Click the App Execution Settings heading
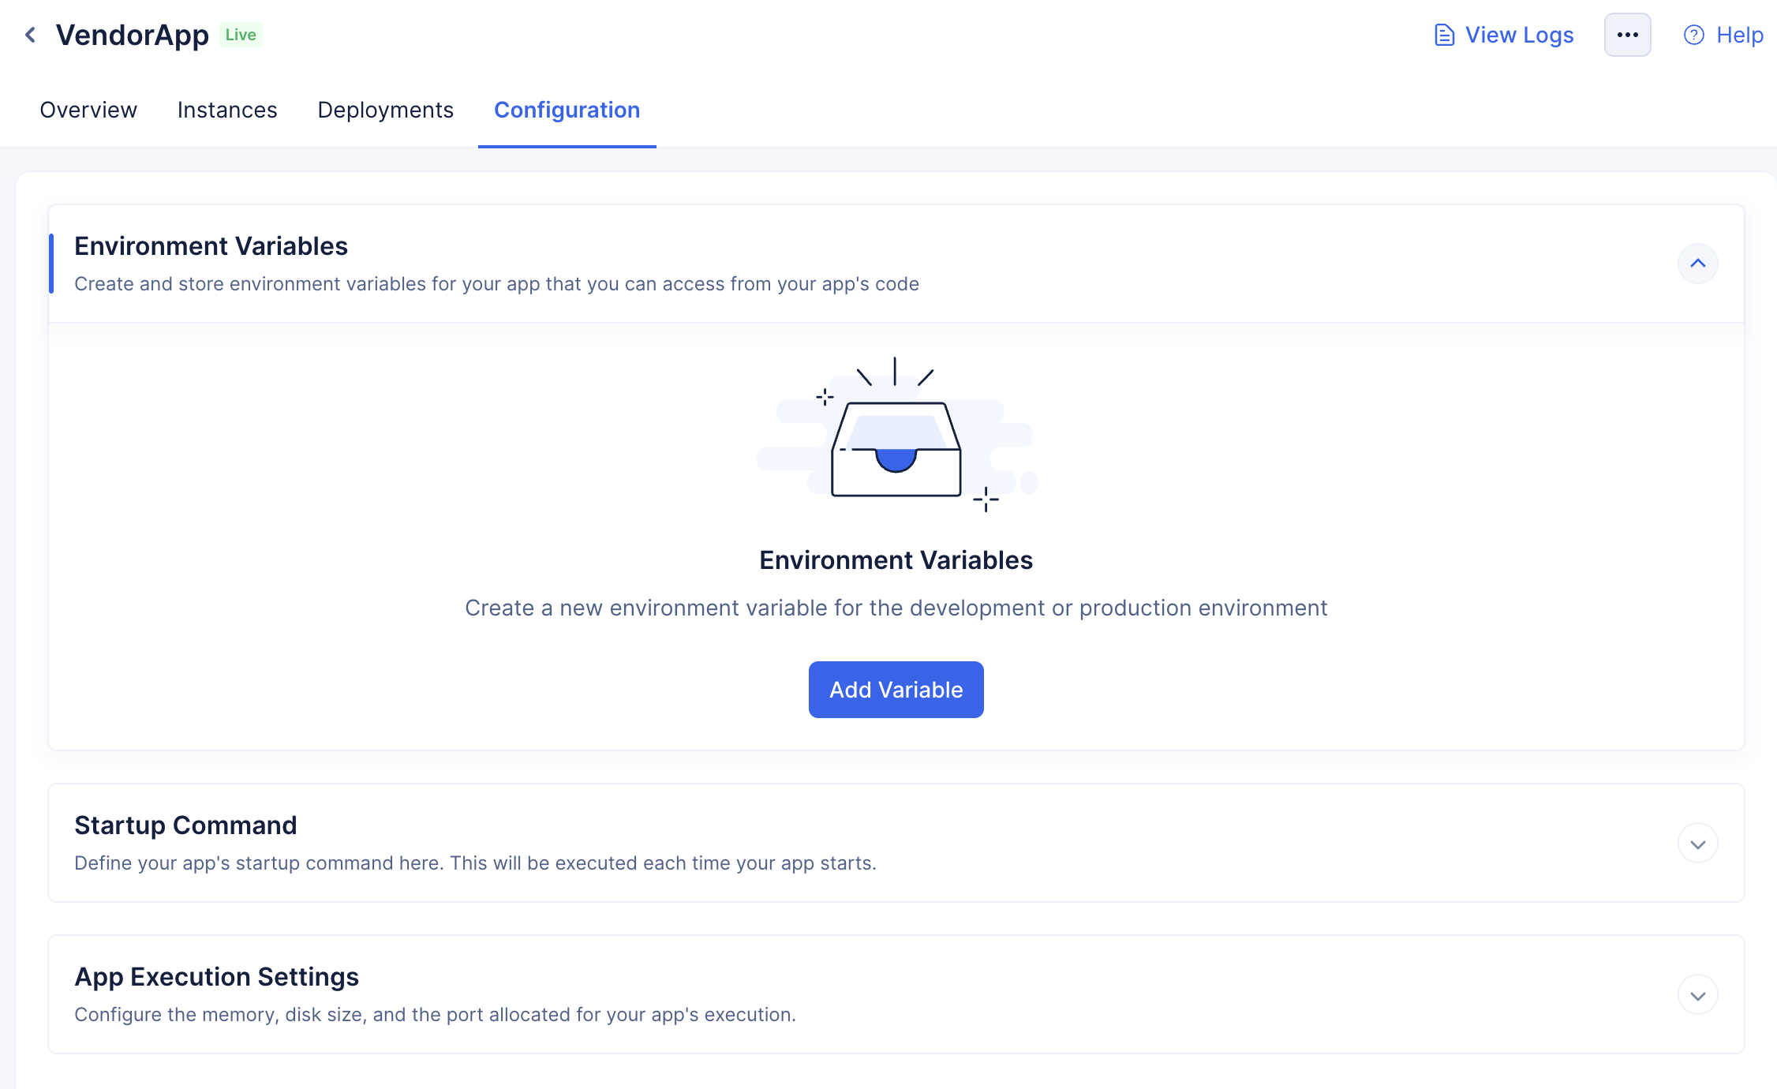Image resolution: width=1777 pixels, height=1089 pixels. 216,977
